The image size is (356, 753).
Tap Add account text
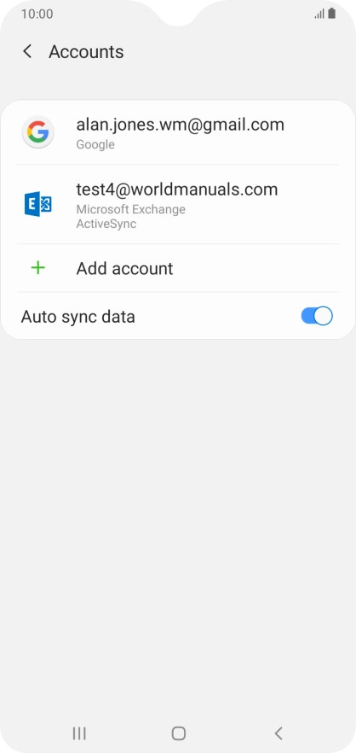124,268
